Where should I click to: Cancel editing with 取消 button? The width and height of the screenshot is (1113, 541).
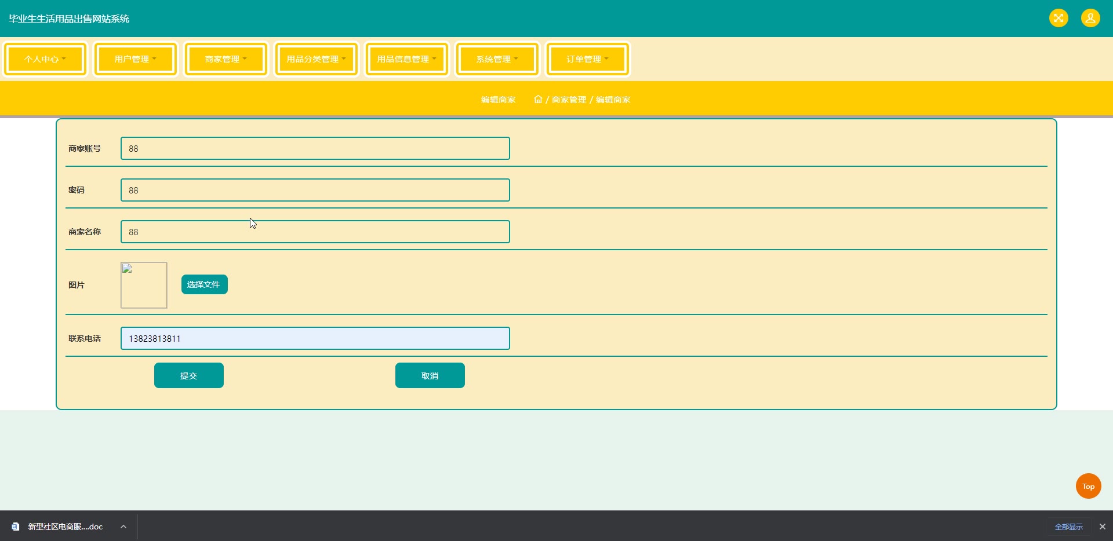click(430, 375)
